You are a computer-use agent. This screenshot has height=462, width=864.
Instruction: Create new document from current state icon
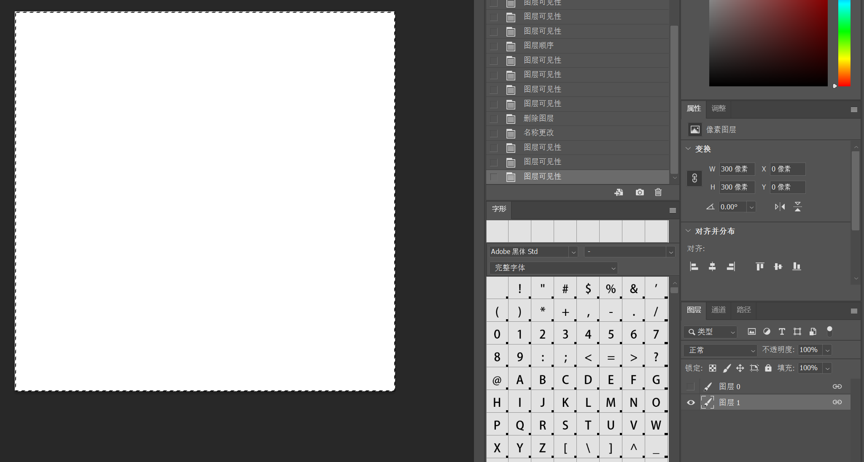619,192
